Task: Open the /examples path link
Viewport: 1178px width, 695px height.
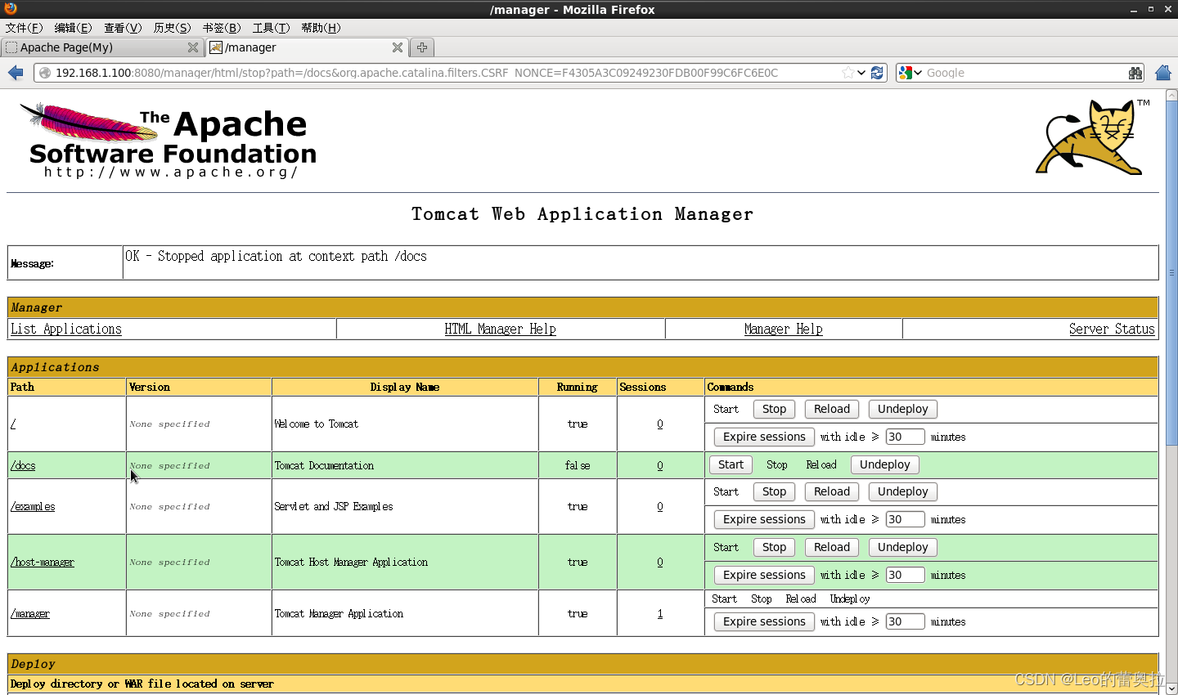Action: coord(33,506)
